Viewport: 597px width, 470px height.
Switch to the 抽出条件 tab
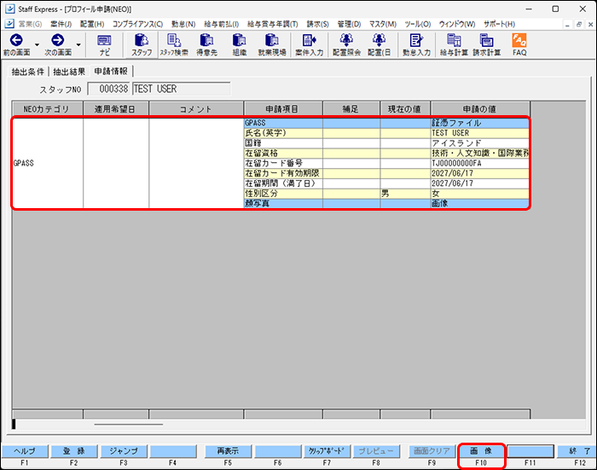(x=28, y=72)
